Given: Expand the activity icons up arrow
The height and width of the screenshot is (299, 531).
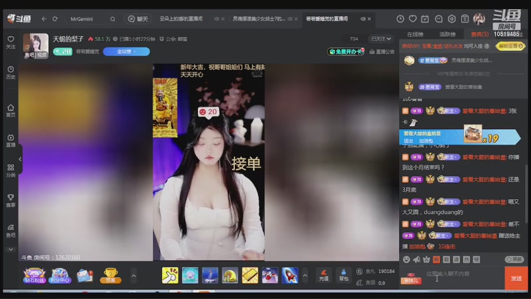Looking at the screenshot, I should (134, 275).
